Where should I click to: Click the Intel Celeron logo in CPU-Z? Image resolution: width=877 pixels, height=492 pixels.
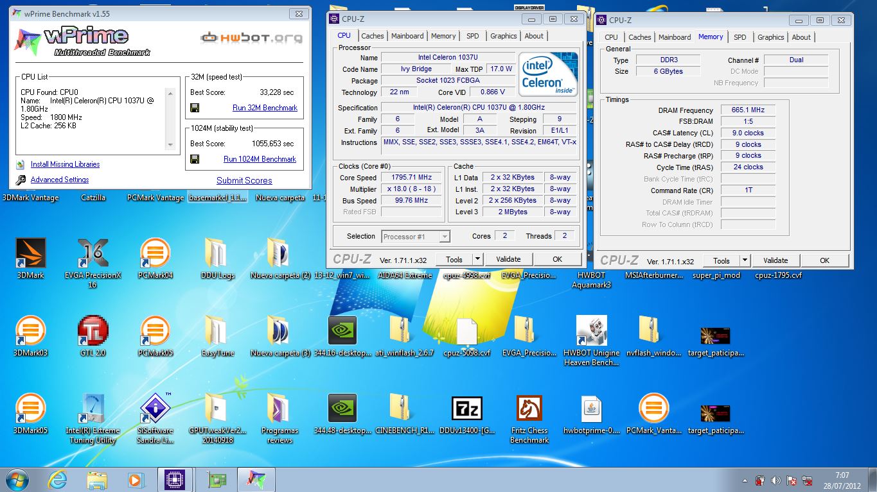coord(549,74)
